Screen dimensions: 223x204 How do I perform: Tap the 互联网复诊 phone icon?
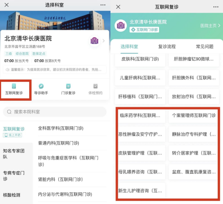pos(14,86)
